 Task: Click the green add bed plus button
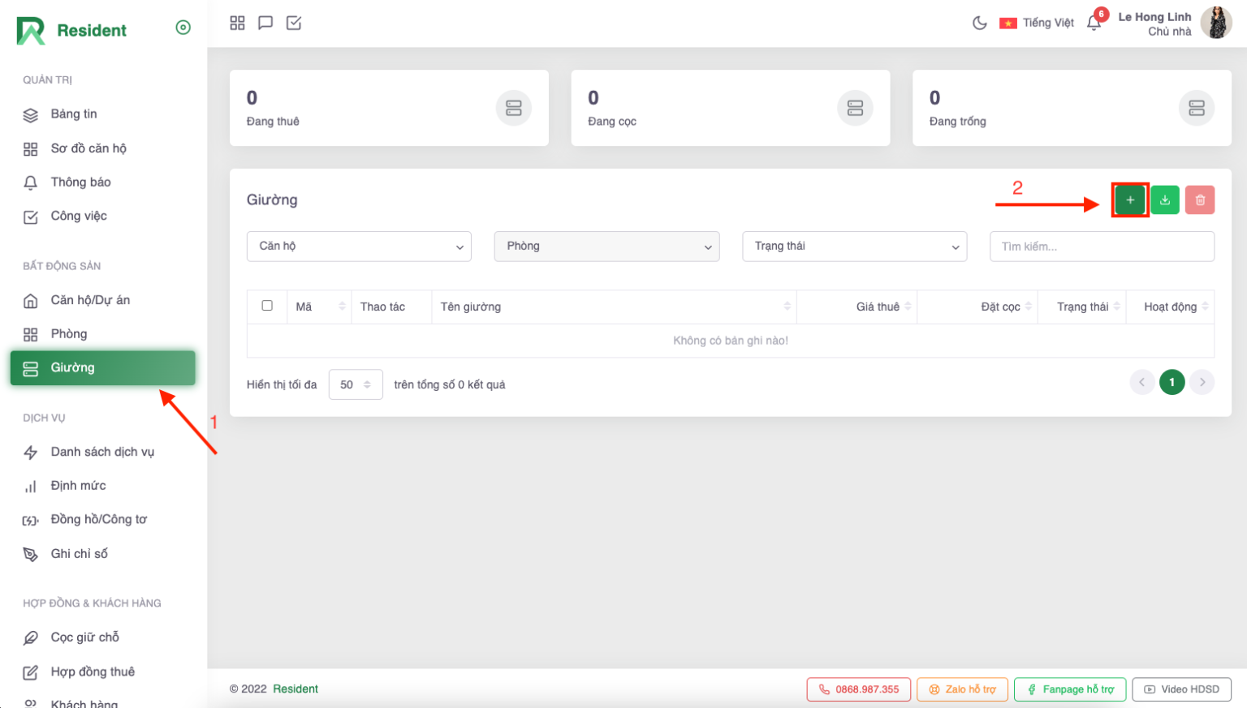tap(1129, 200)
